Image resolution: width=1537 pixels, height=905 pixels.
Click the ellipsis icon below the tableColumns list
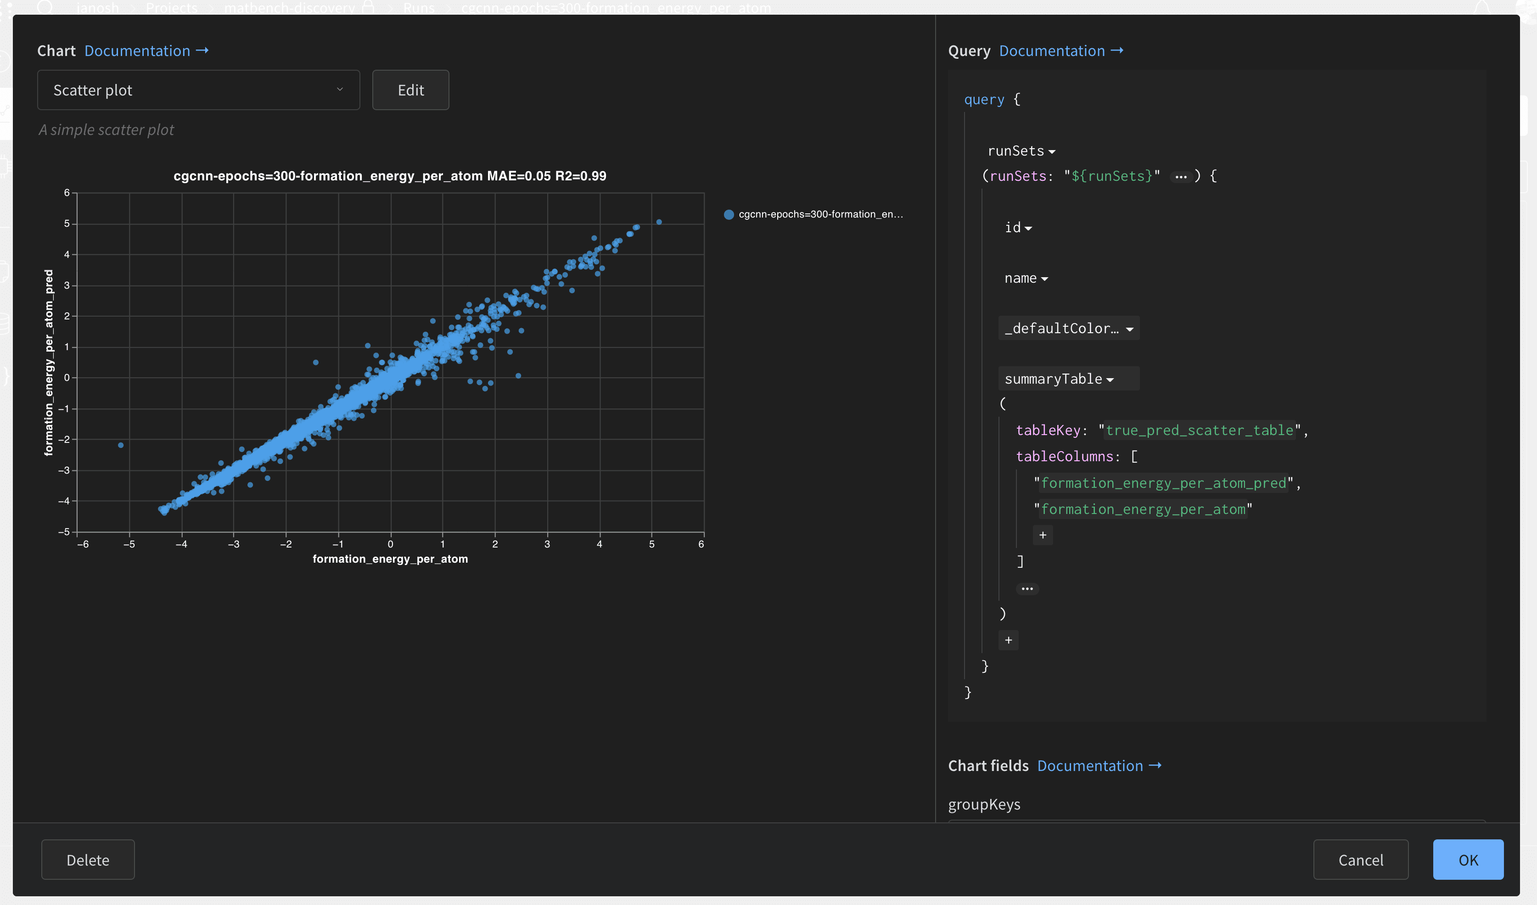pyautogui.click(x=1028, y=587)
